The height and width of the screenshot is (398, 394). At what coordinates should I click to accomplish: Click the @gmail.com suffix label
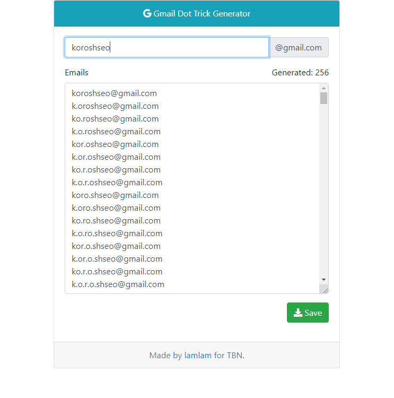click(x=299, y=47)
